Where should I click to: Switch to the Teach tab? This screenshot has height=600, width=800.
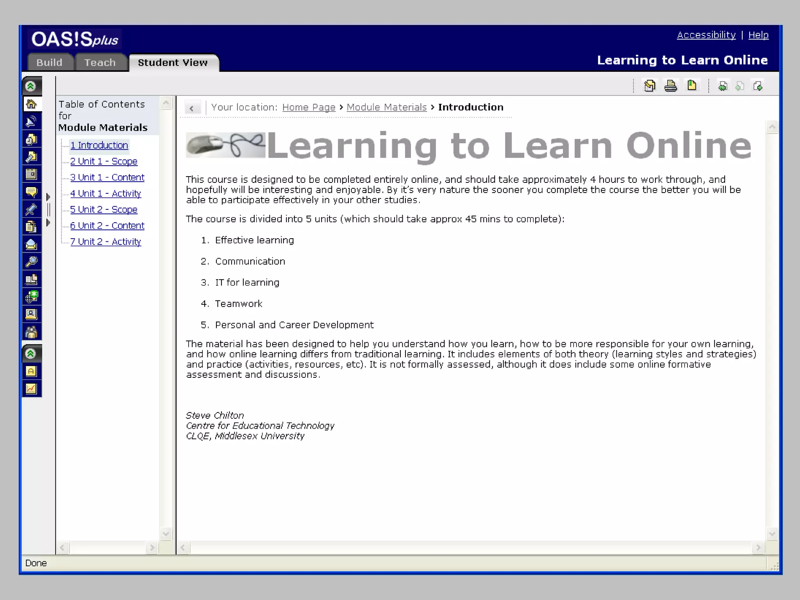pyautogui.click(x=100, y=62)
